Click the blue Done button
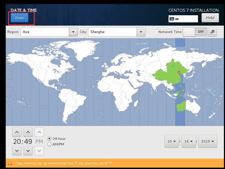 coord(19,18)
